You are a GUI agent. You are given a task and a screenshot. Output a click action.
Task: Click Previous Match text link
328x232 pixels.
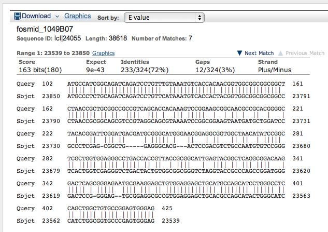point(305,53)
